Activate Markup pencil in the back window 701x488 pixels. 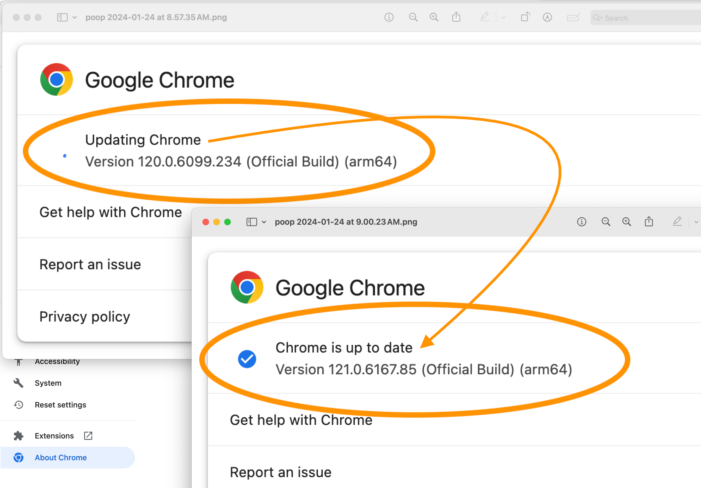pos(485,17)
